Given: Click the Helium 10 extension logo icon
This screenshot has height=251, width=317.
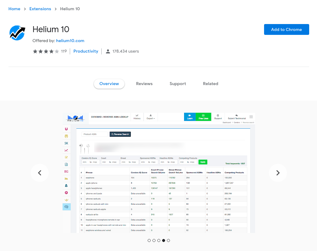Looking at the screenshot, I should [x=17, y=33].
